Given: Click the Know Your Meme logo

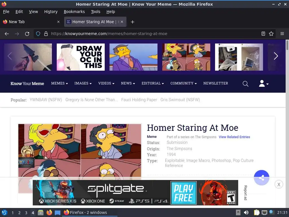Looking at the screenshot, I should click(x=27, y=84).
